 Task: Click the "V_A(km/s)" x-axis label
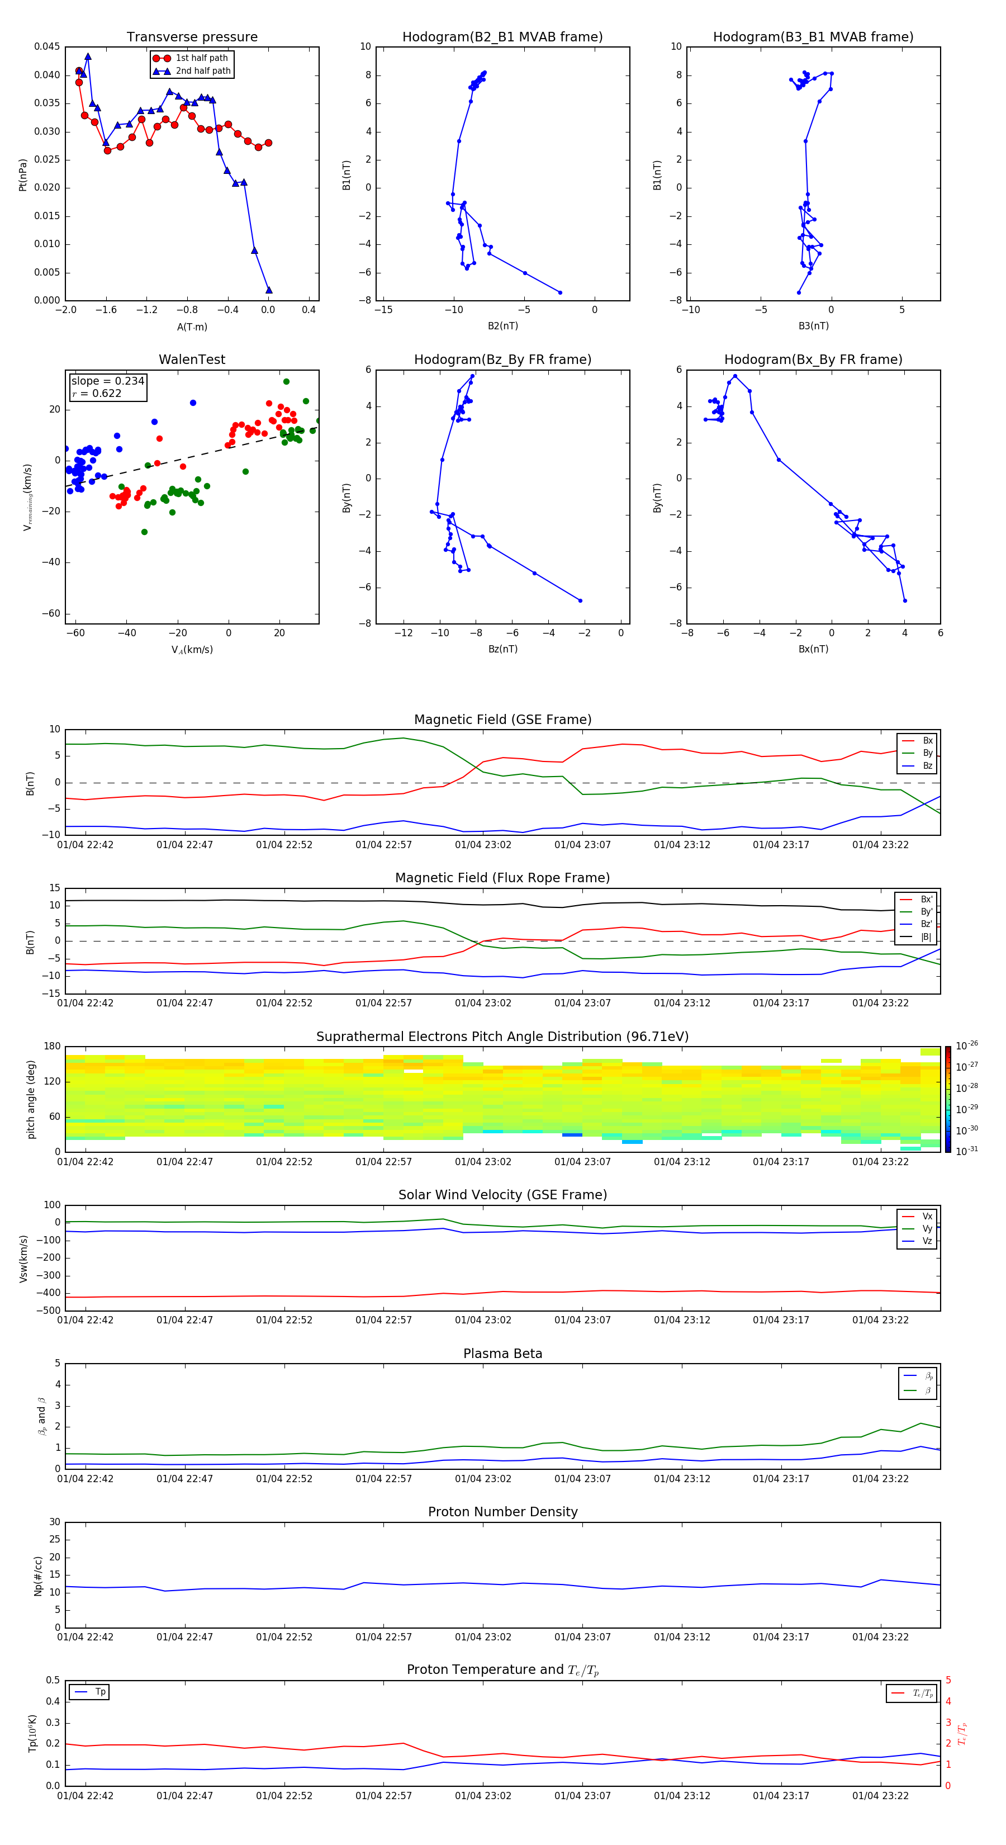[x=192, y=650]
